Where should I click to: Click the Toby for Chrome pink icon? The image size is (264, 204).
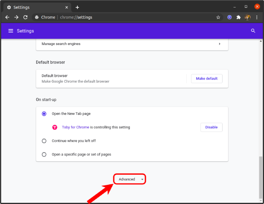click(x=55, y=127)
